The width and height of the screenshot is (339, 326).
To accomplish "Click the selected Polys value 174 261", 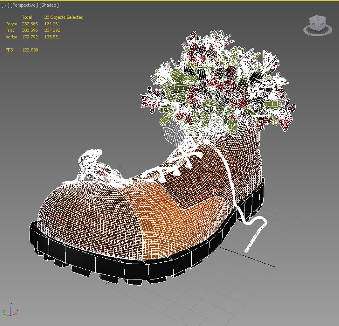I will tap(52, 24).
